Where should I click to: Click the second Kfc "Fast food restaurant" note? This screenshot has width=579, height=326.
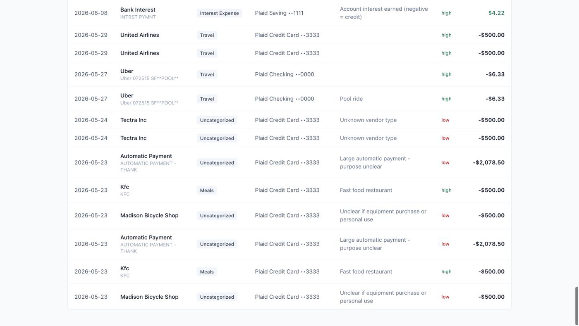pyautogui.click(x=366, y=271)
